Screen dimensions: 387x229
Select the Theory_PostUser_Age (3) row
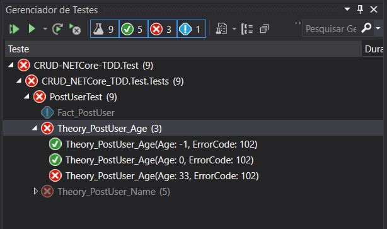(193, 129)
